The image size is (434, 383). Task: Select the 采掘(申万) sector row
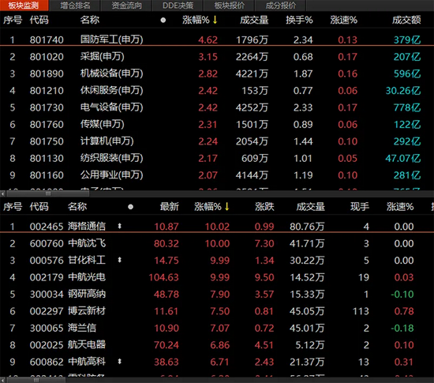217,57
